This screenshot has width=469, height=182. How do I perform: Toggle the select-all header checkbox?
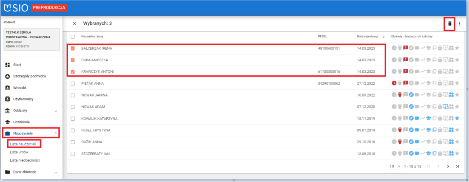73,37
